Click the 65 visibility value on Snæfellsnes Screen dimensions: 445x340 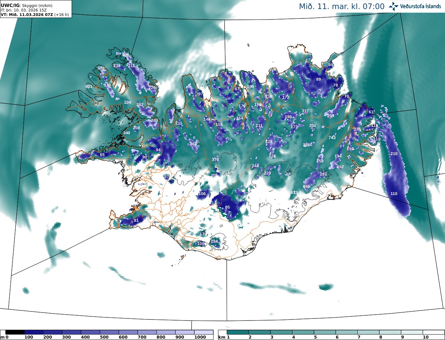click(x=102, y=155)
